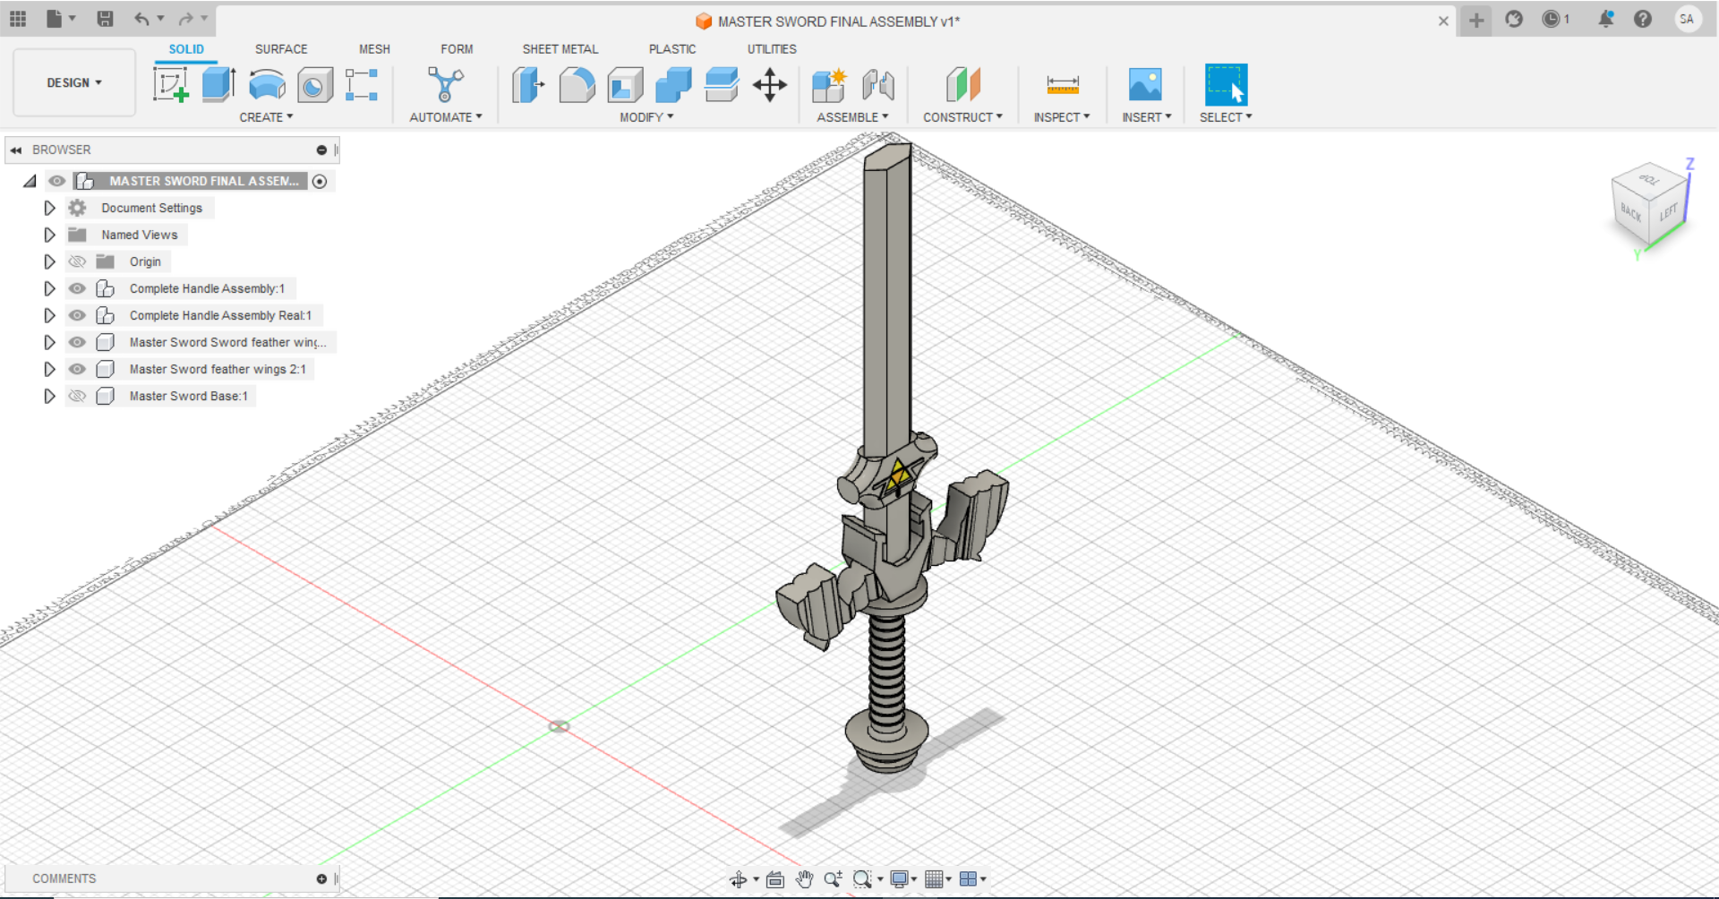Expand Named Views node
The height and width of the screenshot is (899, 1719).
point(49,235)
